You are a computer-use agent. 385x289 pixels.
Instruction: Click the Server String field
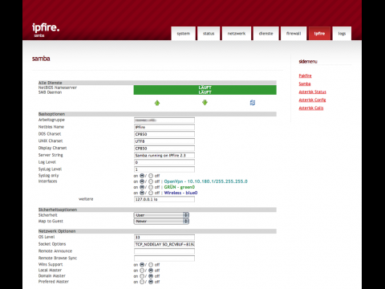pyautogui.click(x=164, y=155)
